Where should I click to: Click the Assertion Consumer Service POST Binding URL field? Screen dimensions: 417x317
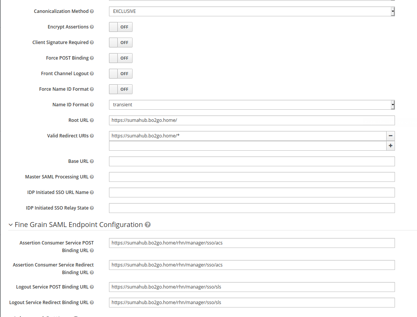click(x=251, y=243)
